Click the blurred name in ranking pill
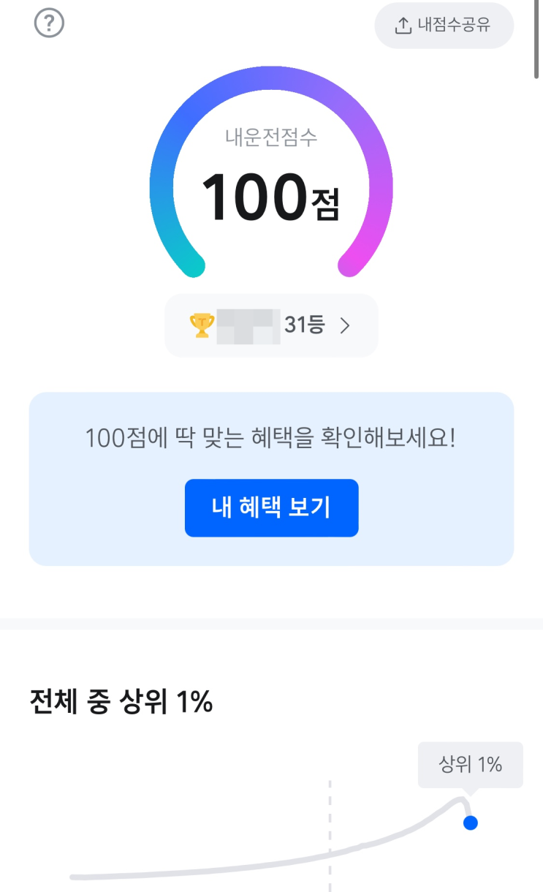 248,325
